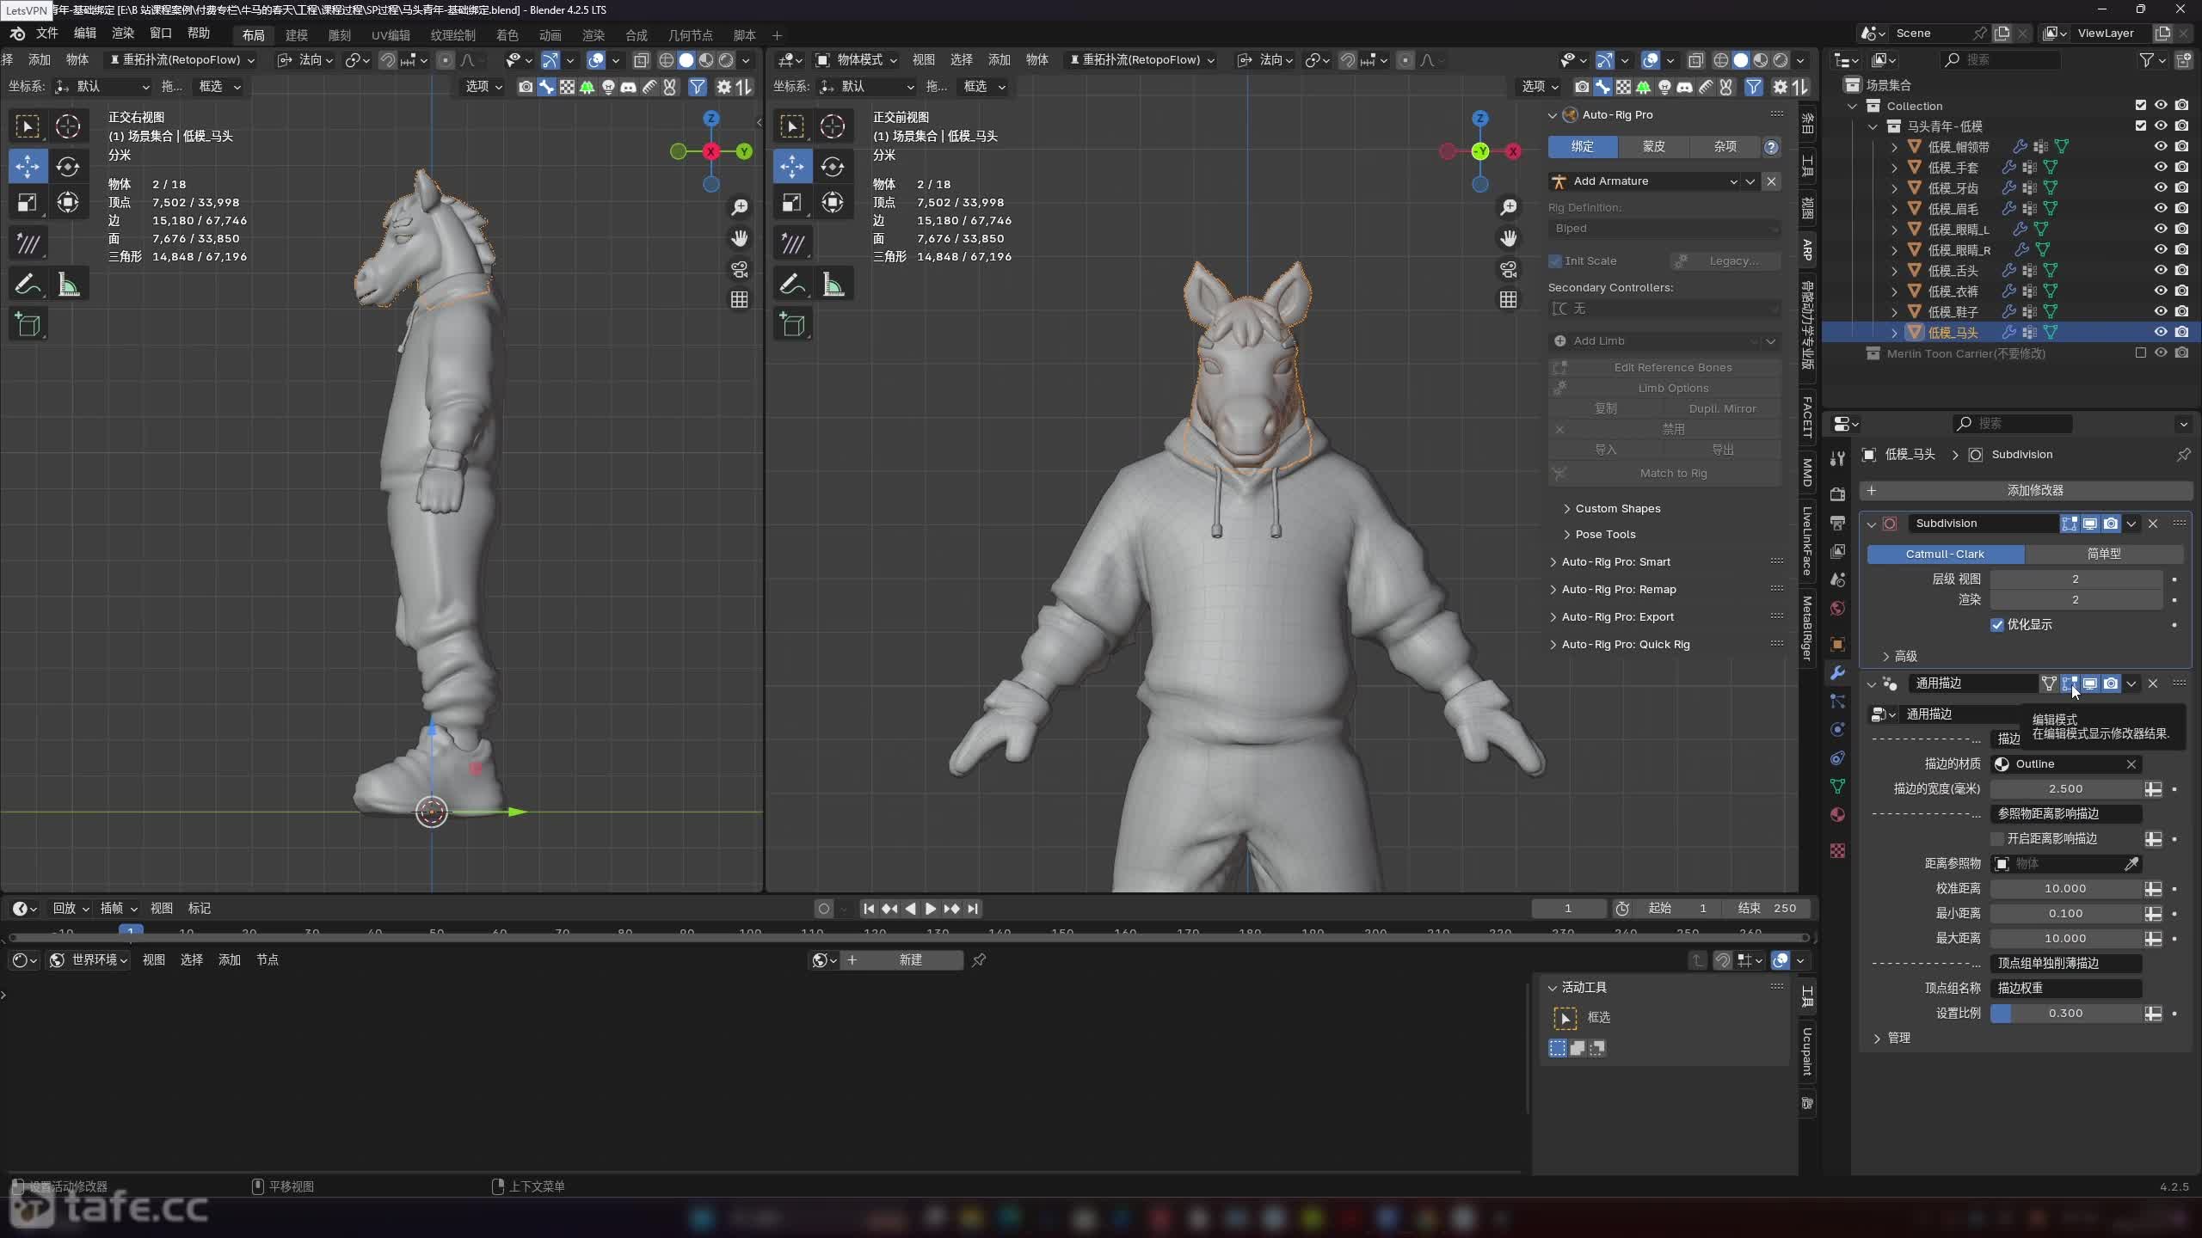The image size is (2202, 1238).
Task: Open the Modifiers wrench tab in properties
Action: point(1837,672)
